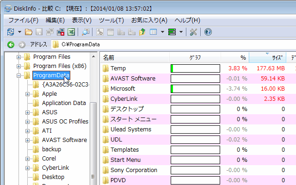Screen dimensions: 296x185
Task: Collapse the ProgramData tree node
Action: pos(19,75)
